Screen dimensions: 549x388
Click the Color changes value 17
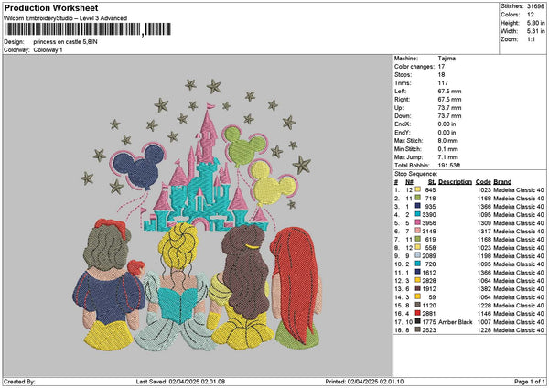(441, 67)
